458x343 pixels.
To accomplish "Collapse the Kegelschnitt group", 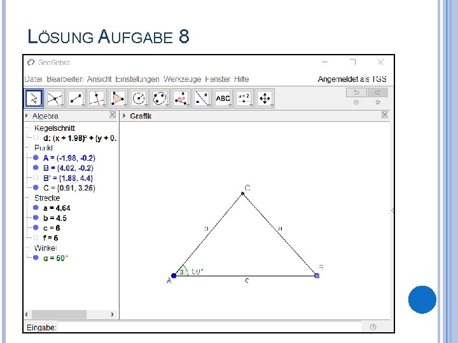I will pos(27,128).
